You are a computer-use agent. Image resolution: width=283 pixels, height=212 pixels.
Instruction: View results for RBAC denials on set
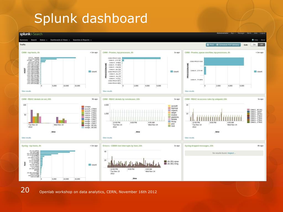point(26,138)
